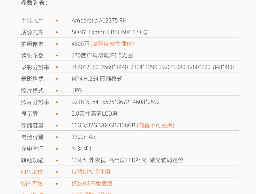
Task: Click the text 仅限Wi-Fi版使用
Action: [x=92, y=183]
